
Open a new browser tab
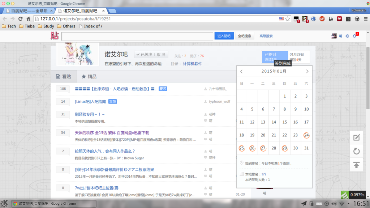point(112,10)
